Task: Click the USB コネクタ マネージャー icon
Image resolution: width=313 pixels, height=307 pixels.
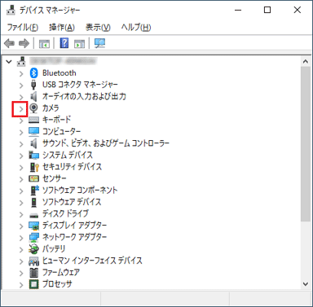Action: pyautogui.click(x=33, y=85)
